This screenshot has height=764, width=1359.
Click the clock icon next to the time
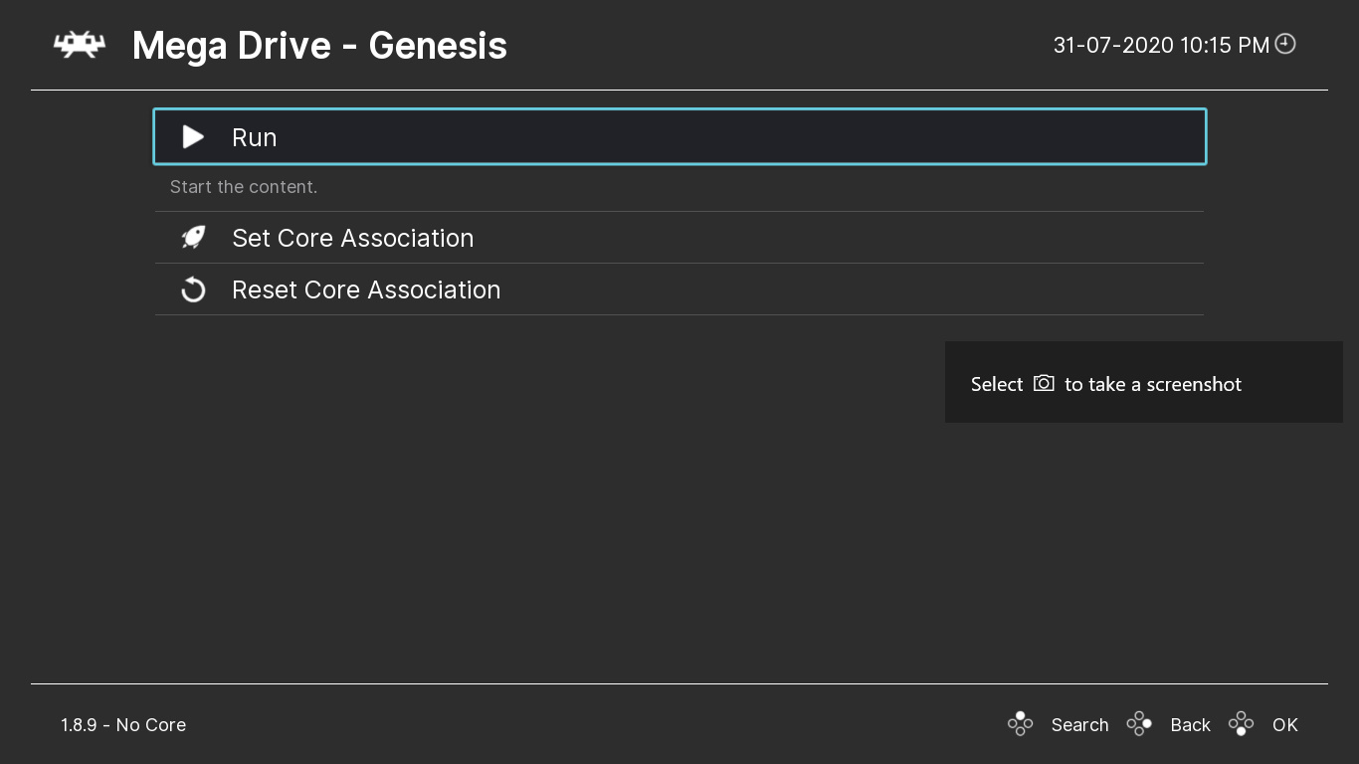tap(1284, 44)
